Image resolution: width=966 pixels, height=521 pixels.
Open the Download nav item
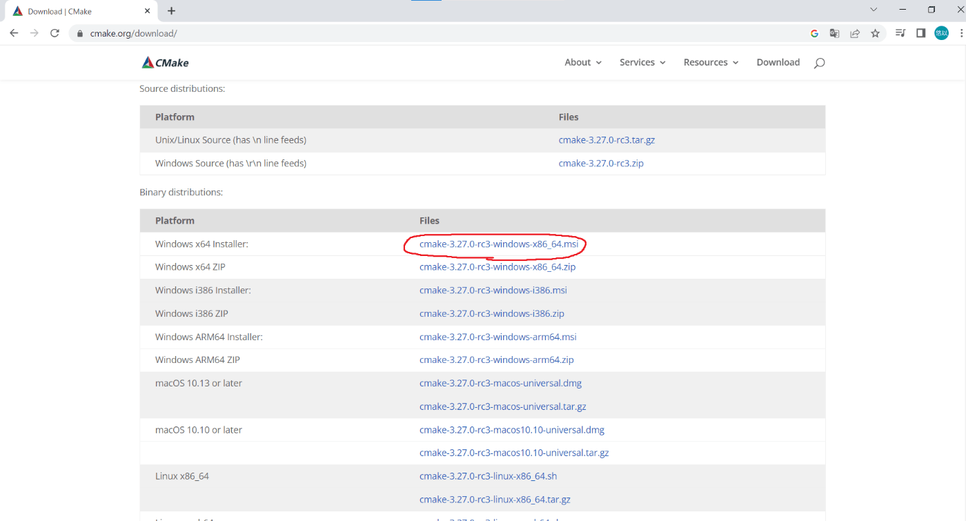click(x=778, y=62)
